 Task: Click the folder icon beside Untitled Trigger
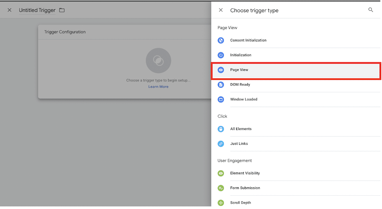(62, 10)
